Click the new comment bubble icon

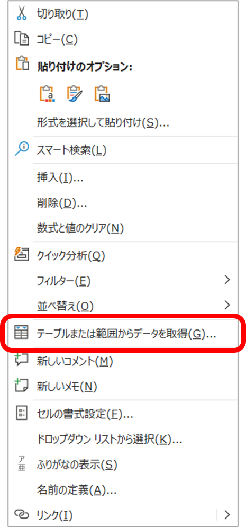coord(22,360)
